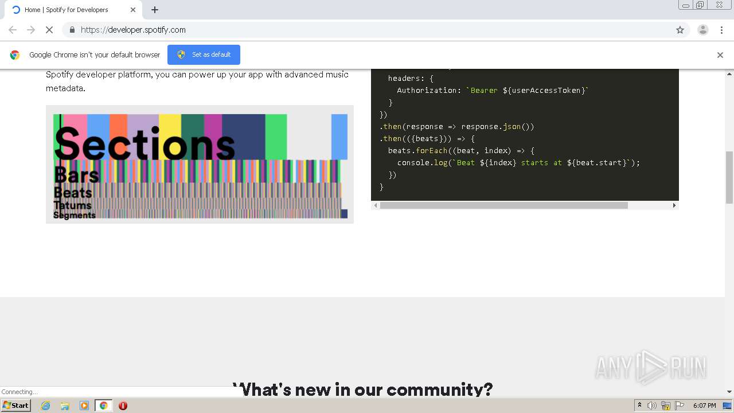
Task: Click page scrollbar up arrow
Action: (729, 74)
